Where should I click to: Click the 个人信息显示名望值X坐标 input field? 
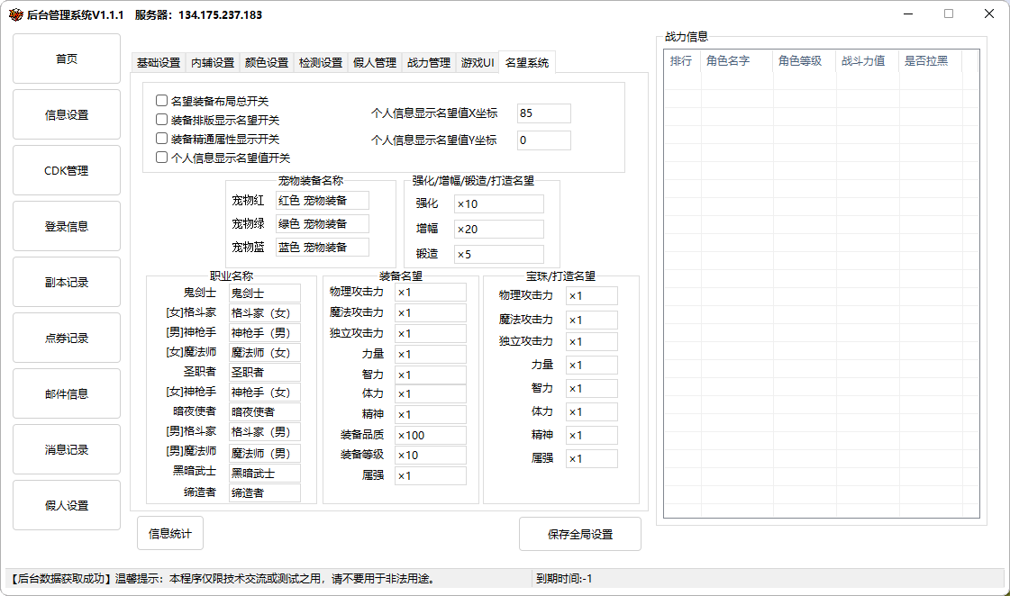tap(543, 113)
